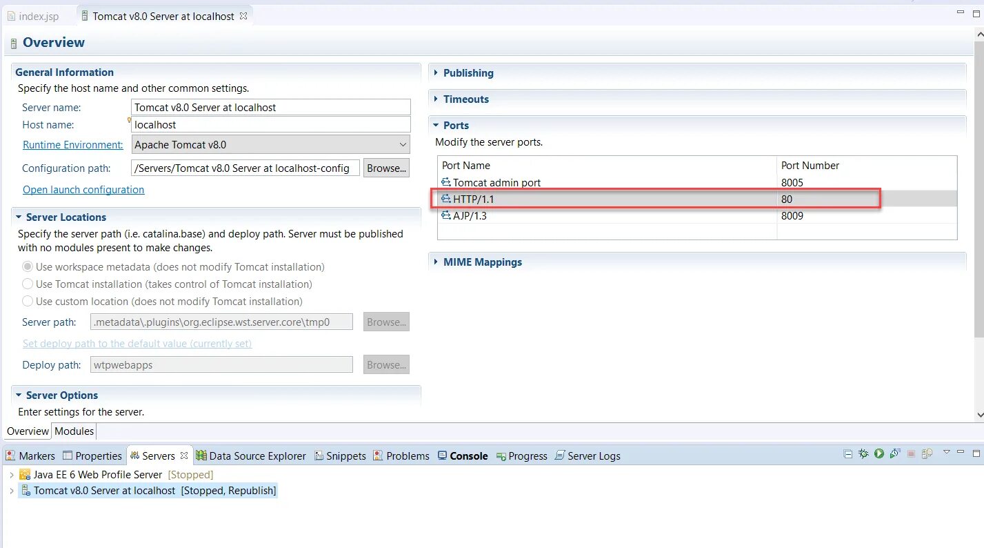Select the Tomcat v8.0 Server editor tab
The image size is (984, 548).
pos(163,16)
